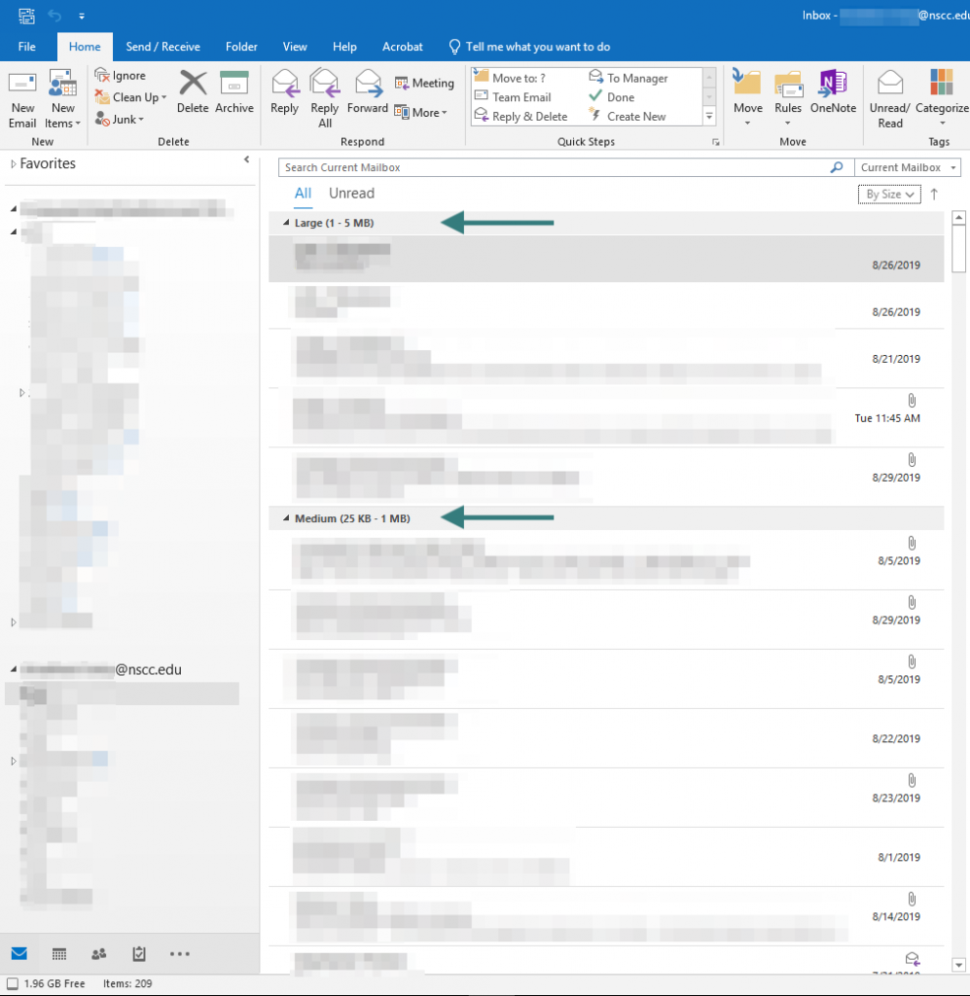This screenshot has height=996, width=970.
Task: Open the By Size sort dropdown
Action: tap(889, 195)
